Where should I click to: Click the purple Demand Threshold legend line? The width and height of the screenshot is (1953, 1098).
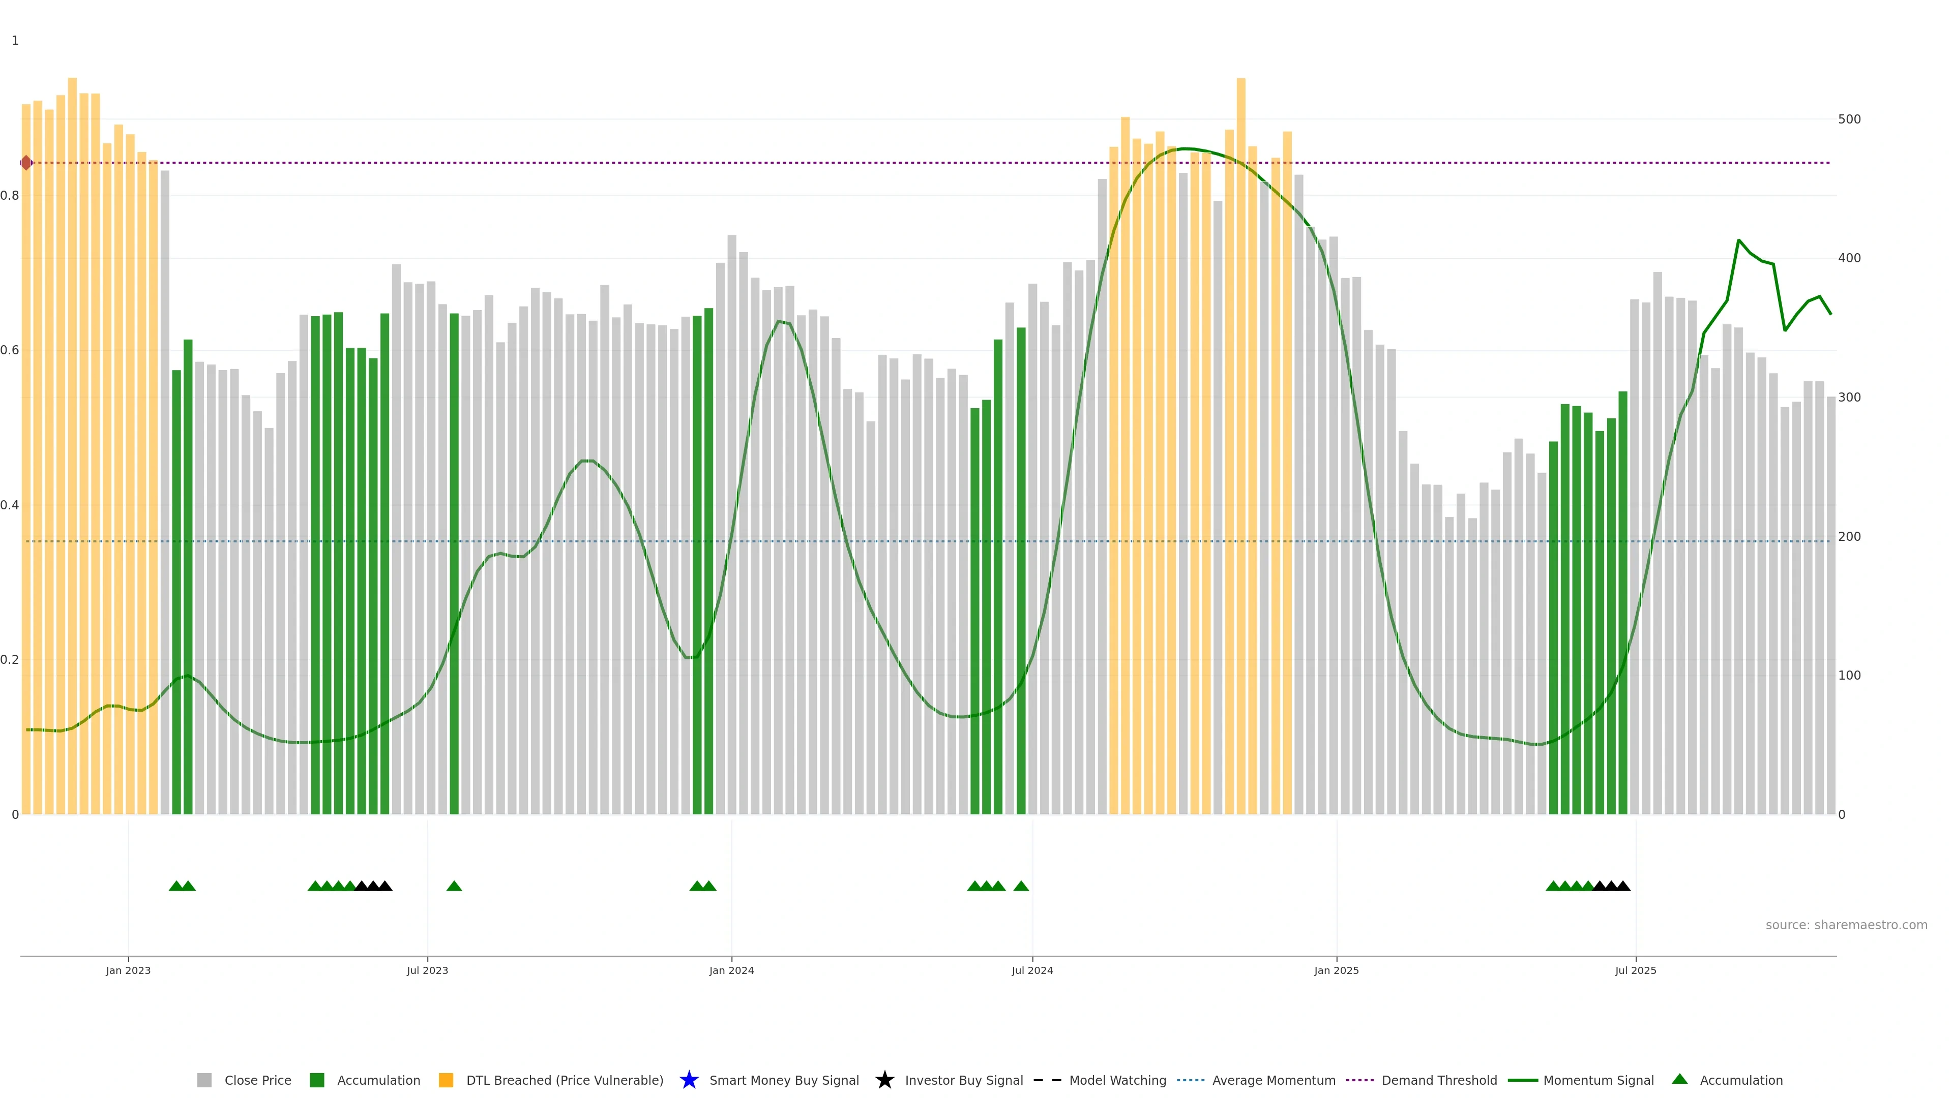[x=1359, y=1080]
